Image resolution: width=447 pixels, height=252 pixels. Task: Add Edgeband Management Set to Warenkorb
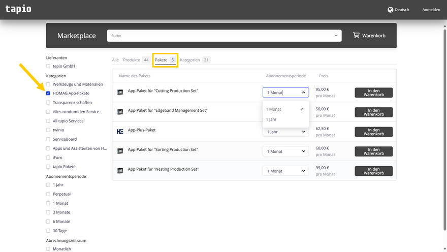[x=373, y=112]
